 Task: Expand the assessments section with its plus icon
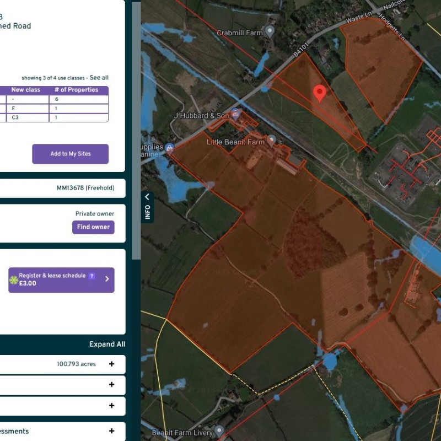111,431
